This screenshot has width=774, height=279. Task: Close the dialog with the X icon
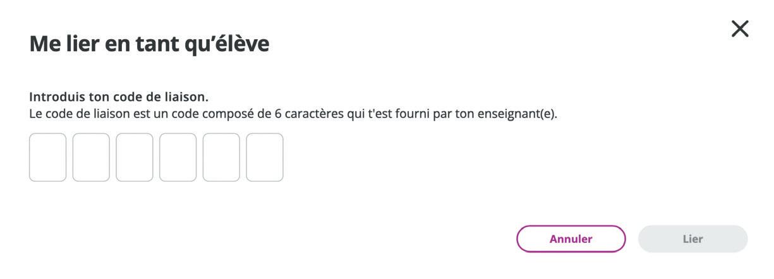(x=740, y=28)
